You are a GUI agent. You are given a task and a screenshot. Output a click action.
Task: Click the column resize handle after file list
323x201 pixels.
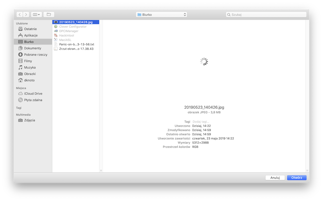101,170
